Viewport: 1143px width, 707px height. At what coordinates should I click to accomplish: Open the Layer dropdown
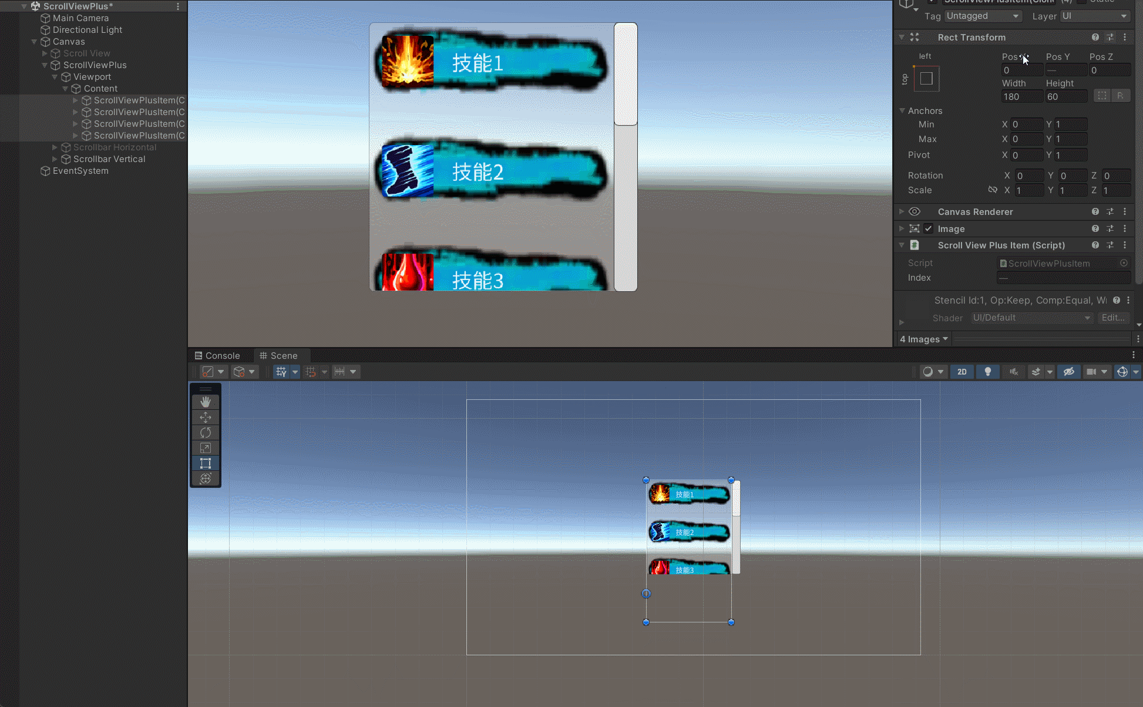[1095, 16]
